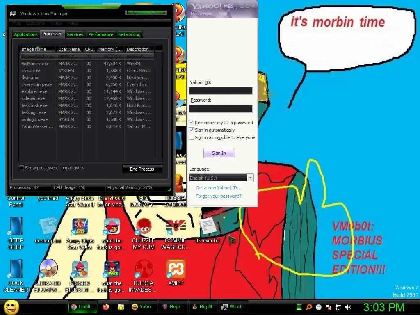Switch to Beje... taskbar button

173,307
